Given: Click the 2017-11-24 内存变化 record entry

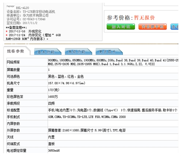Looking at the screenshot, I should pos(33,35).
